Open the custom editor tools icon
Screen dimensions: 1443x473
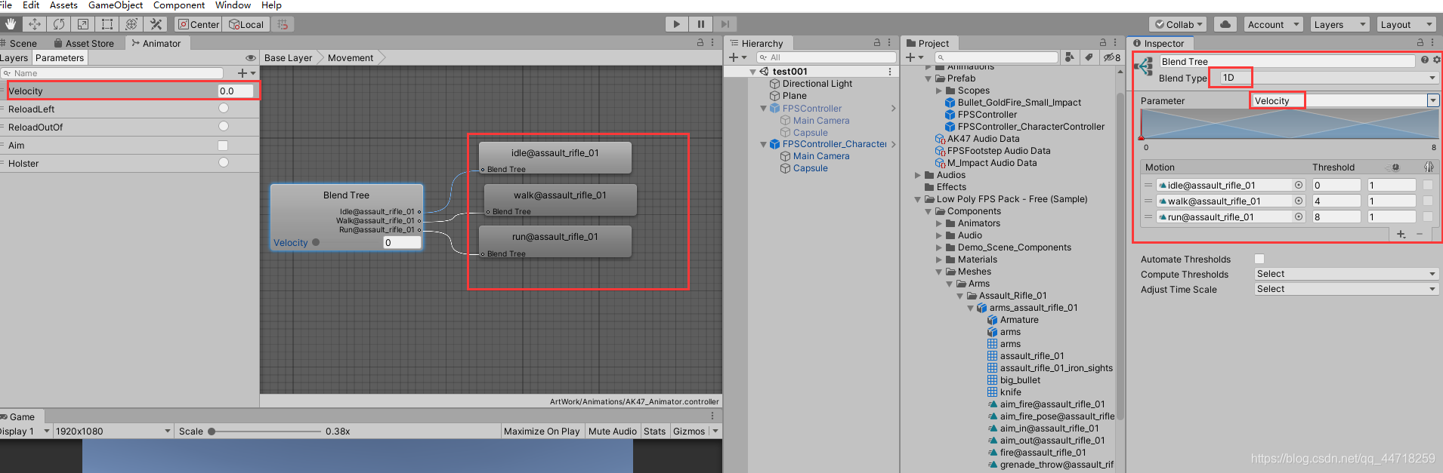pos(156,24)
